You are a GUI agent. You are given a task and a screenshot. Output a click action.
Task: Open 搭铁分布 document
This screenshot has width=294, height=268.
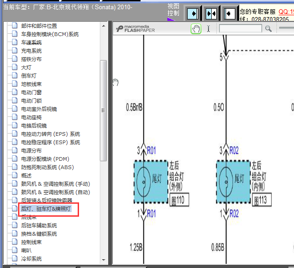(x=31, y=59)
